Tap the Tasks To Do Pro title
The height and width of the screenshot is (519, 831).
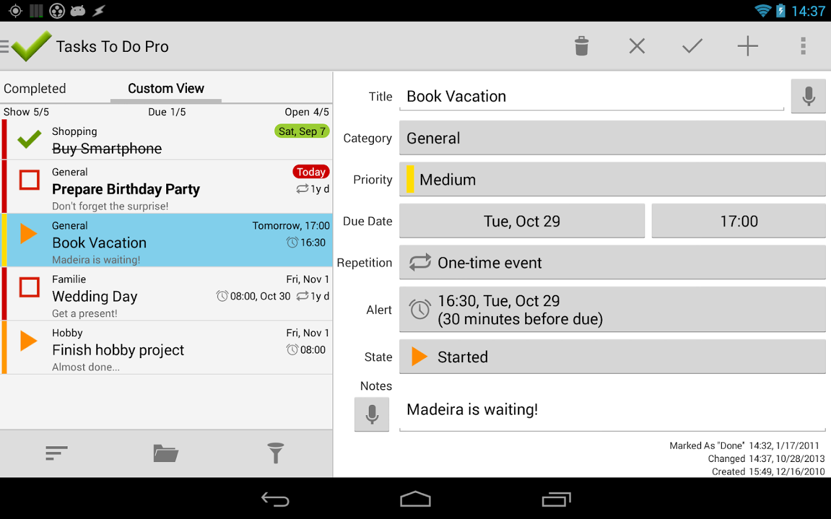[x=113, y=47]
